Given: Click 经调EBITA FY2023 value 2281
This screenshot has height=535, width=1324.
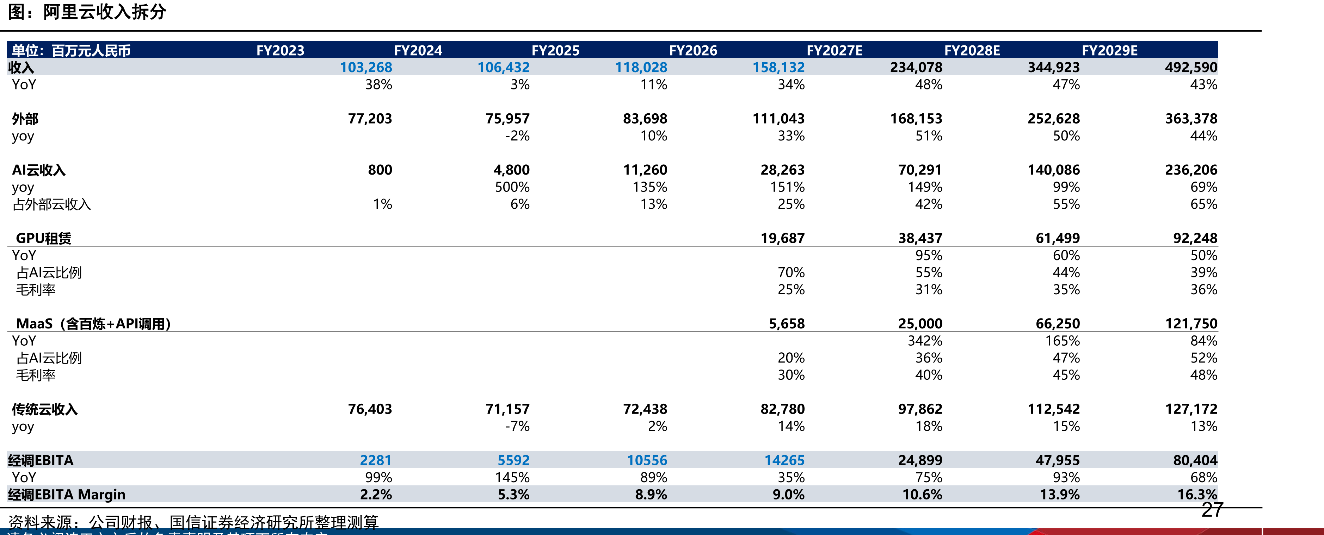Looking at the screenshot, I should [375, 460].
